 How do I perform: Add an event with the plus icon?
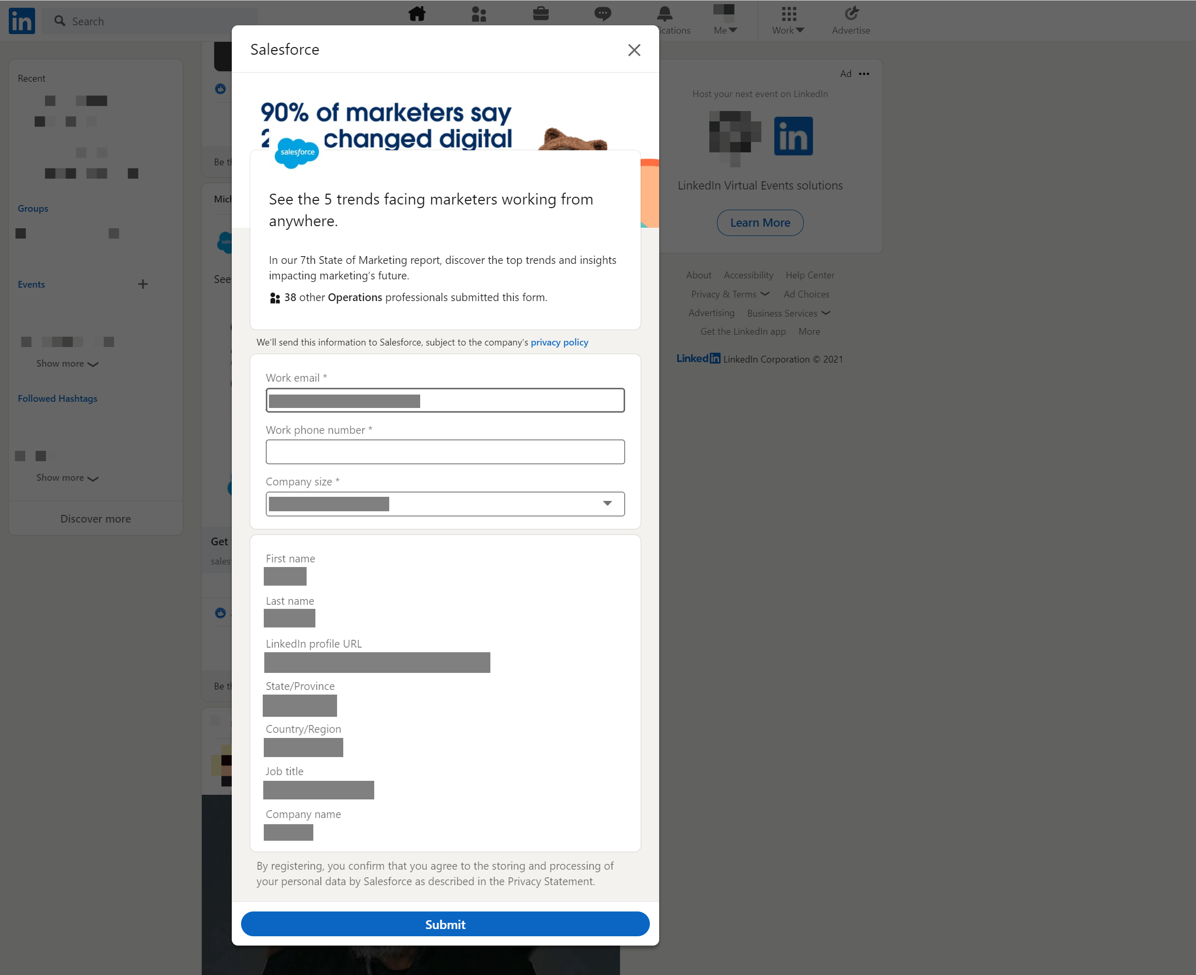tap(143, 284)
